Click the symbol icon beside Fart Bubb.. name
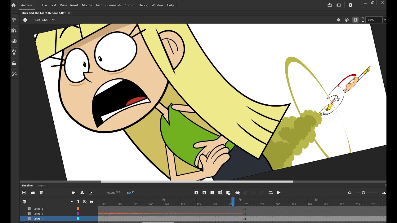Viewport: 397px width, 223px height. click(25, 20)
